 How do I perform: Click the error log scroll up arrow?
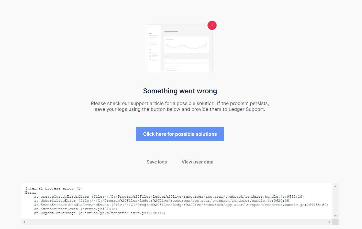335,186
